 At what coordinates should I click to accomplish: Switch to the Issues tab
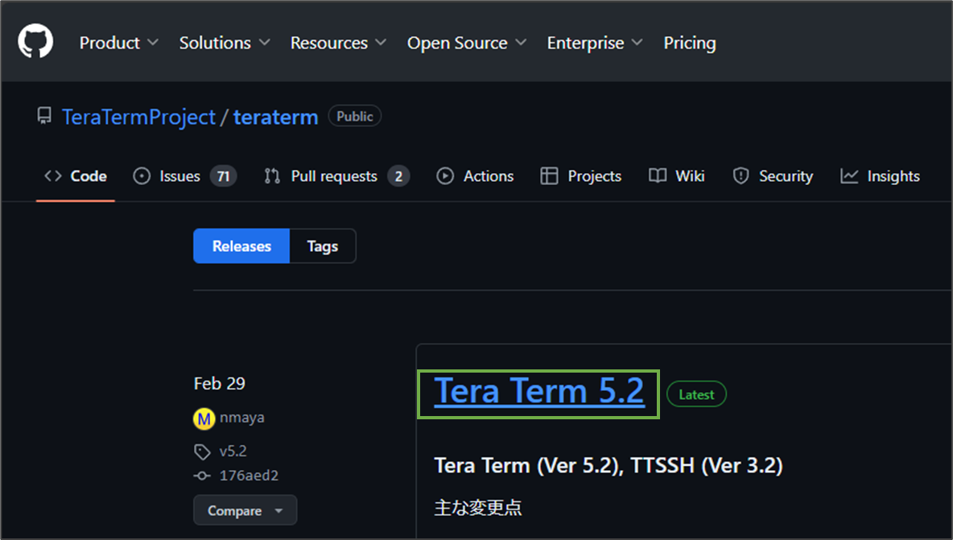pyautogui.click(x=185, y=176)
